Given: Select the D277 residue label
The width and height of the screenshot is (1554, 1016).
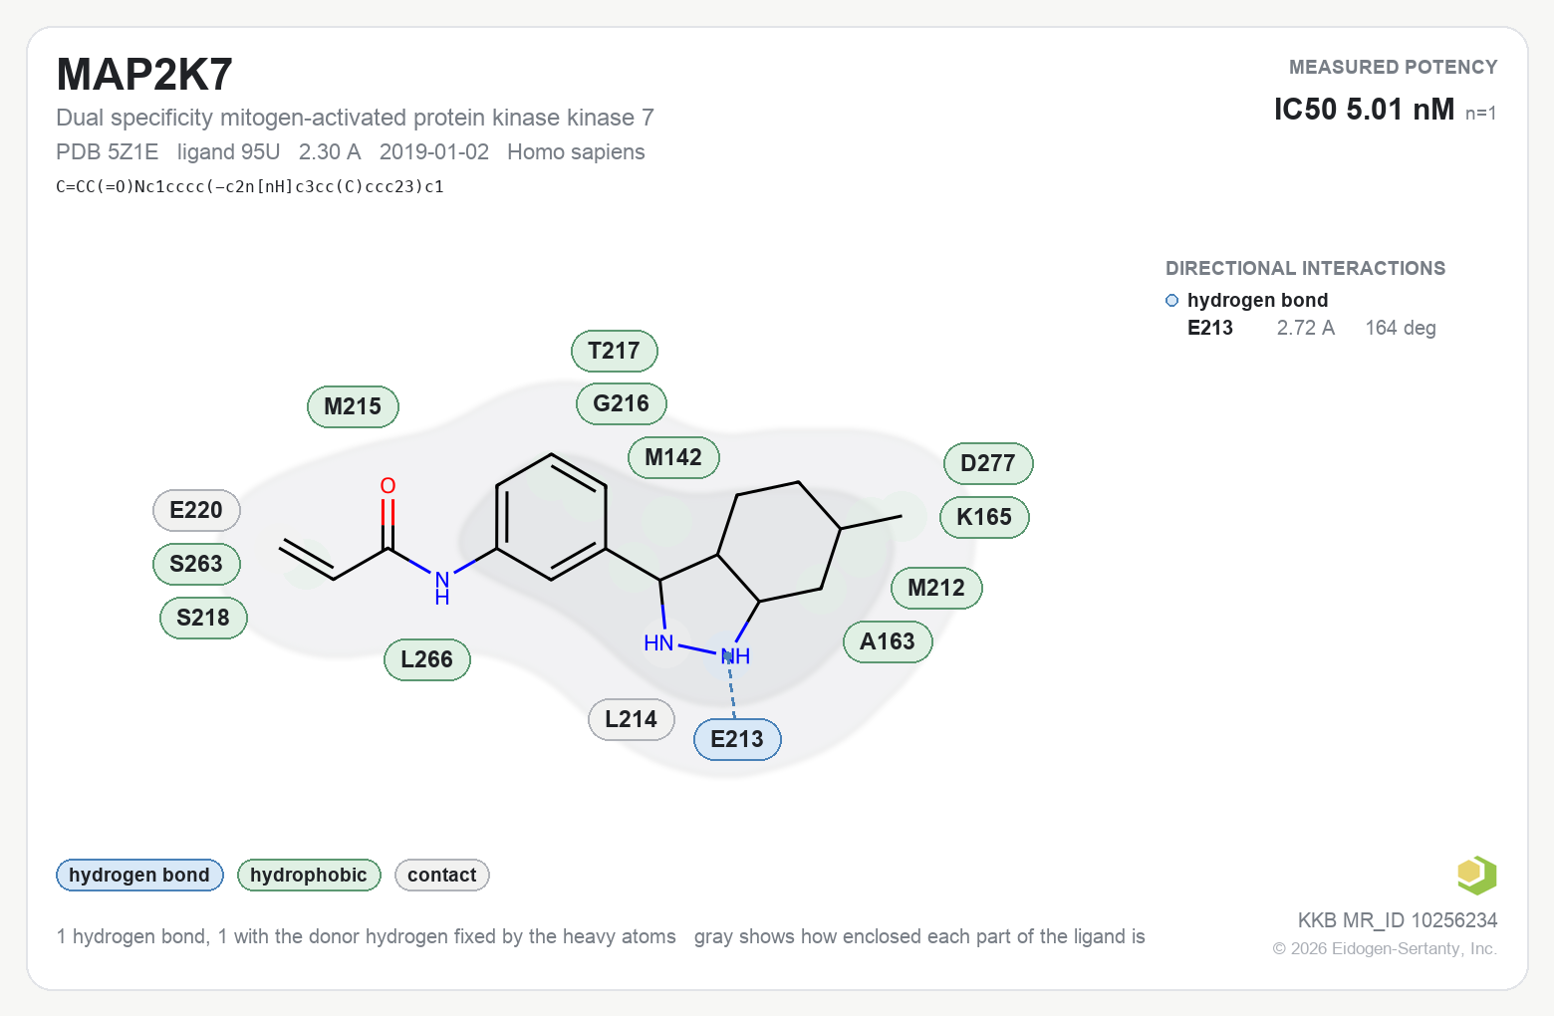Looking at the screenshot, I should pyautogui.click(x=988, y=463).
